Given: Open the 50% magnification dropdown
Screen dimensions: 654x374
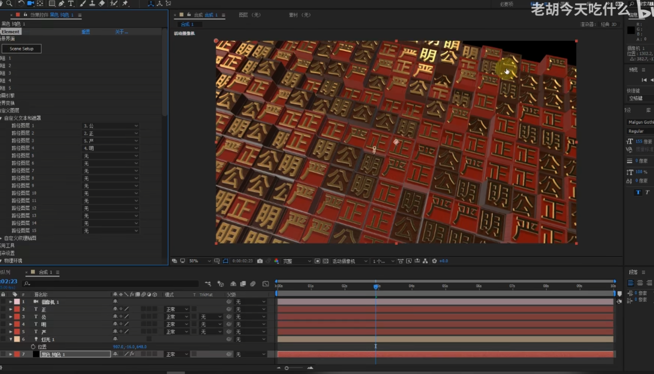Looking at the screenshot, I should pos(199,261).
